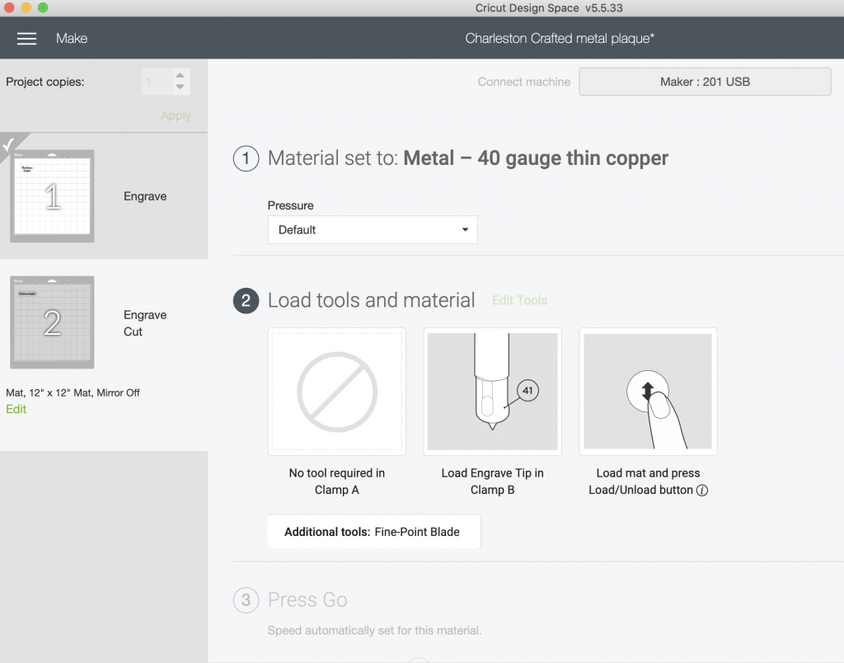Viewport: 844px width, 663px height.
Task: Click Additional tools: Fine-Point Blade box
Action: (x=374, y=532)
